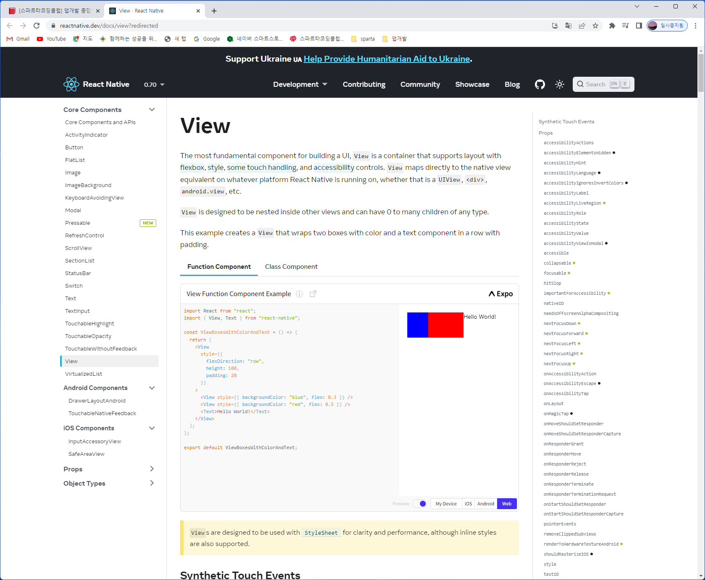
Task: Go to Contributing page
Action: [364, 84]
